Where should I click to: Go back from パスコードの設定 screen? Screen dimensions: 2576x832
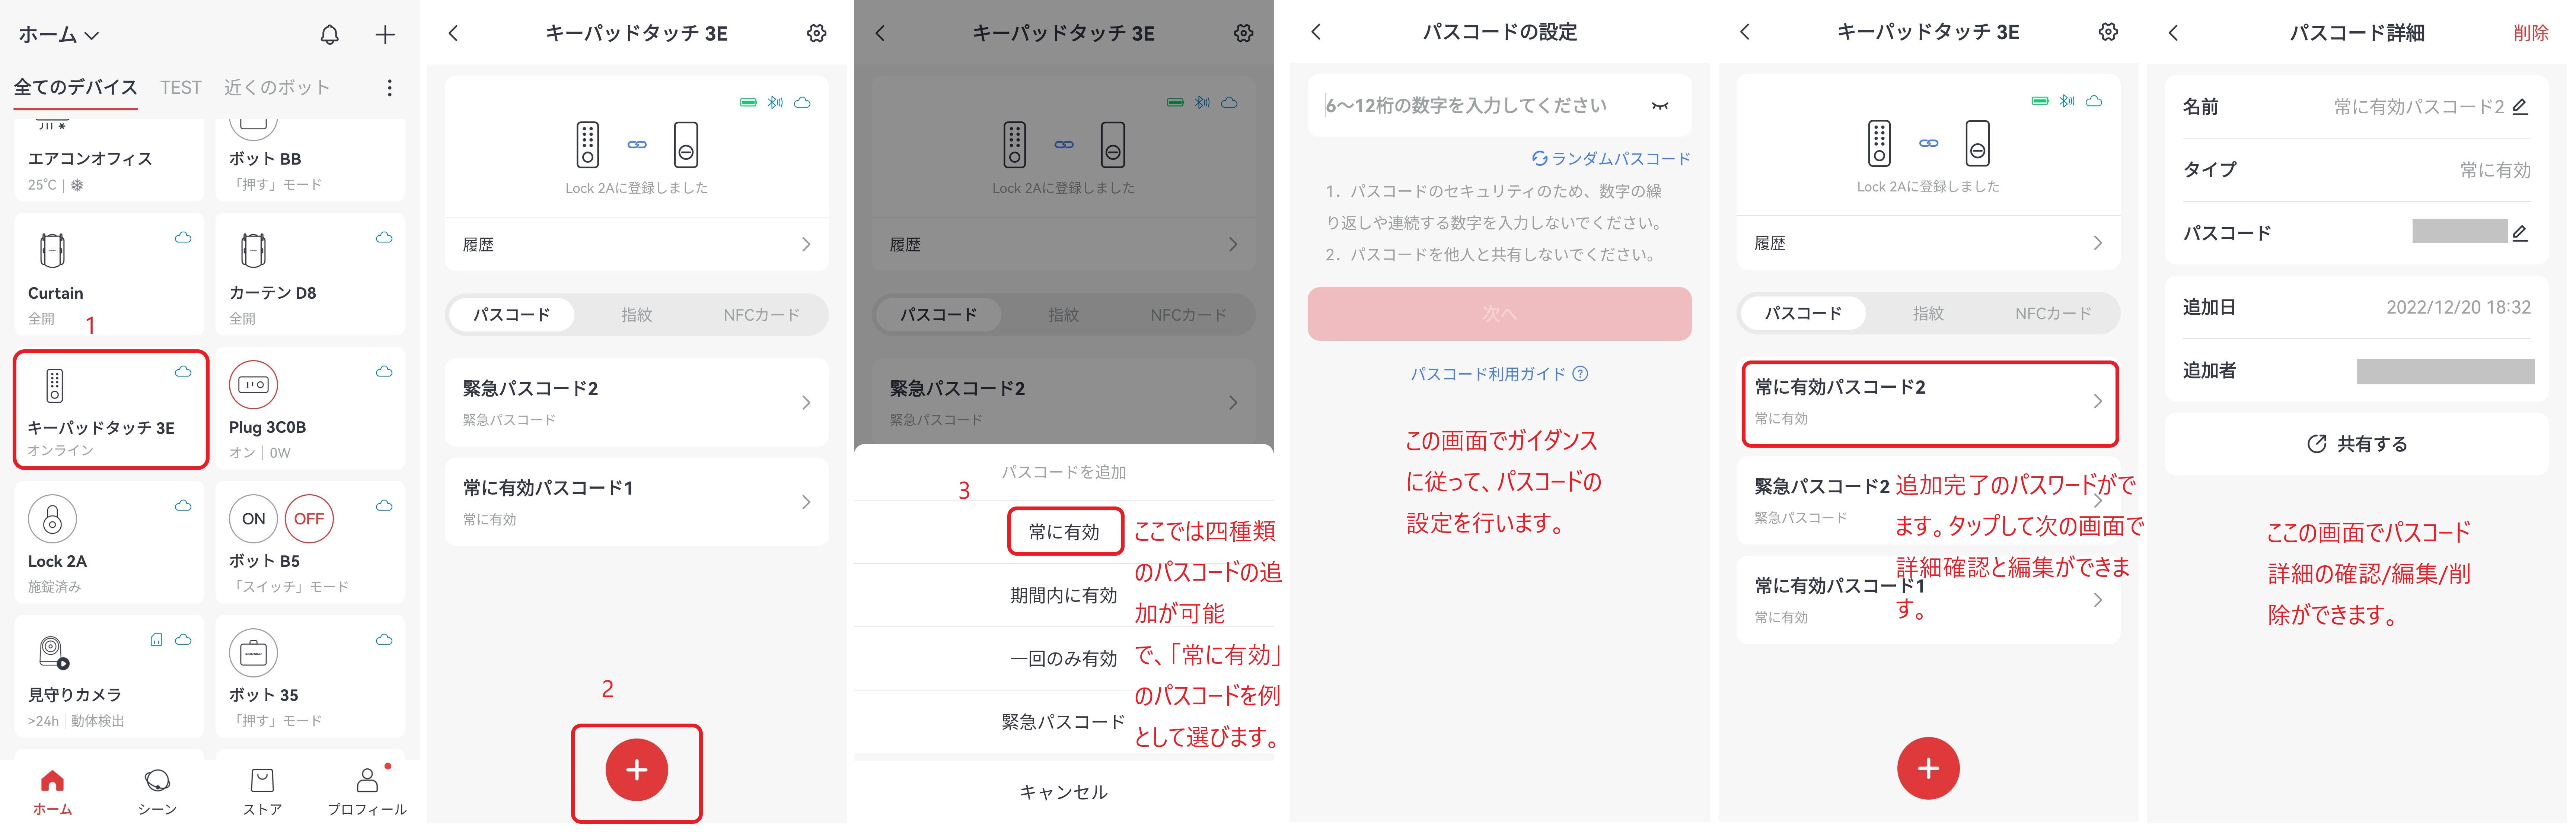coord(1316,32)
